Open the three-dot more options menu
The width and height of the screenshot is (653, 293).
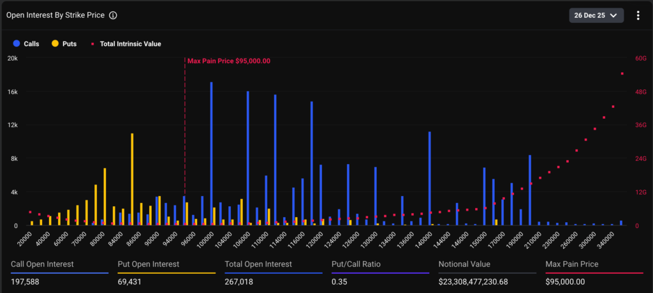(638, 15)
